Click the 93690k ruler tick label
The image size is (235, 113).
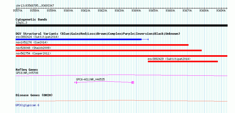(x=221, y=11)
